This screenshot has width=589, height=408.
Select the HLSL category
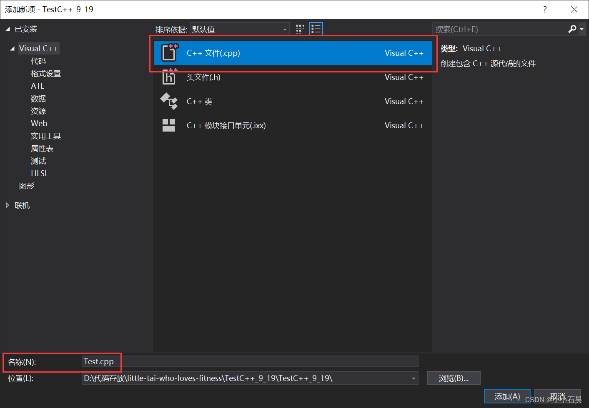[x=40, y=174]
